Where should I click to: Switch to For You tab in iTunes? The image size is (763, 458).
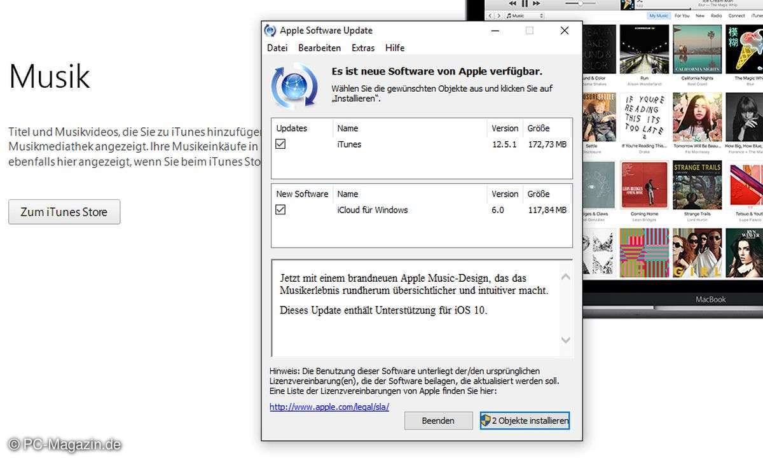(682, 16)
